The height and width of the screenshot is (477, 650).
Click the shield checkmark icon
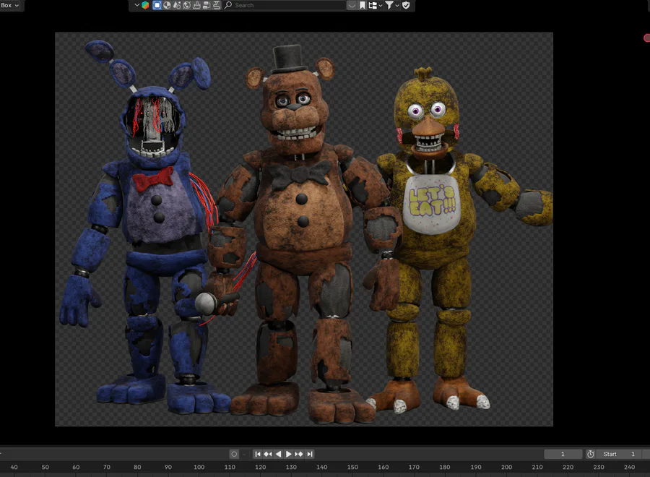(x=406, y=5)
